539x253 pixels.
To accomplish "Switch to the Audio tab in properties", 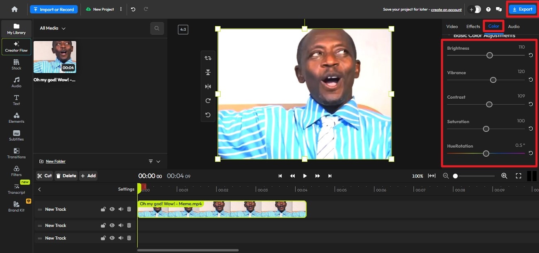I will (514, 27).
